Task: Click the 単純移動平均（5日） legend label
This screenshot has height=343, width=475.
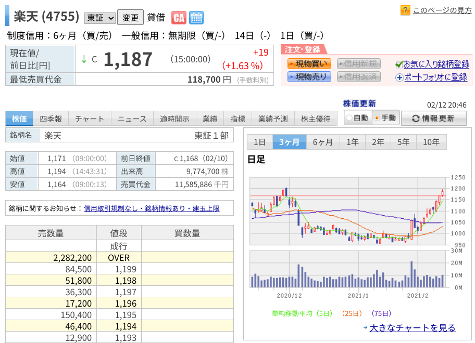Action: pos(302,313)
